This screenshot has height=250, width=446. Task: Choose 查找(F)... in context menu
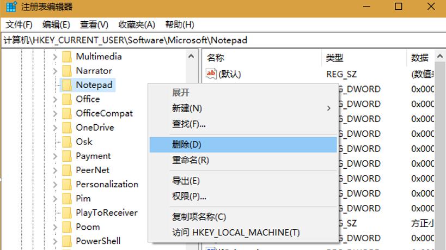243,124
